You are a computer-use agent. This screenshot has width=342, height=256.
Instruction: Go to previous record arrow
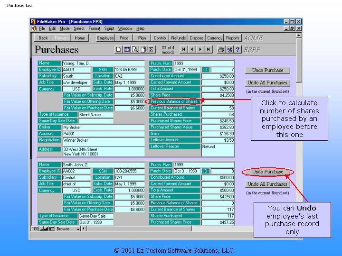coord(192,49)
